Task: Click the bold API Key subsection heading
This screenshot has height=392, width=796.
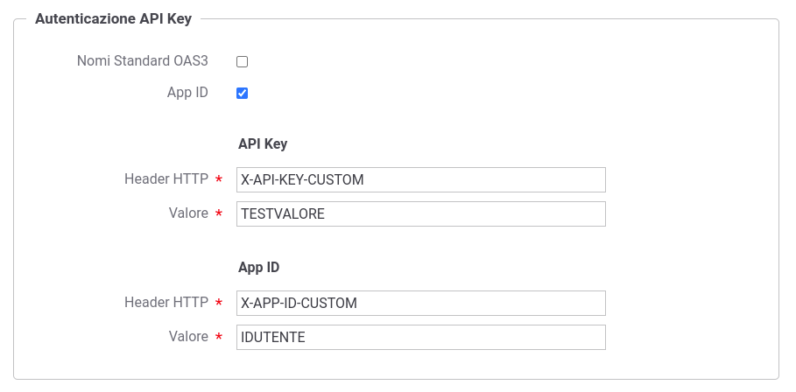Action: click(x=263, y=144)
